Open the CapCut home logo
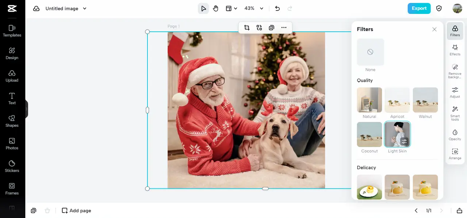 click(x=12, y=8)
